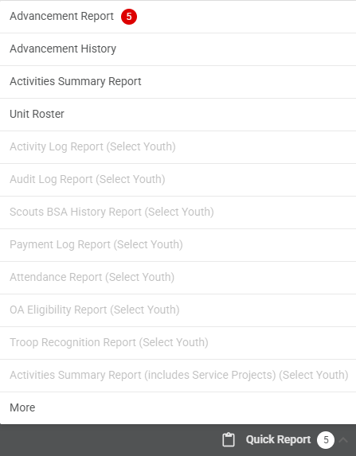This screenshot has width=356, height=456.
Task: Click the red 5 badge on Advancement Report
Action: point(129,17)
